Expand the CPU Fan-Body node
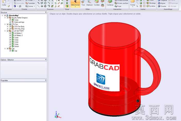This screenshot has height=121, width=181. point(8,27)
